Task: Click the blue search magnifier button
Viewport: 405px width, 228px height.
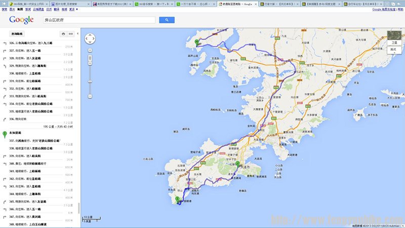Action: click(x=167, y=20)
